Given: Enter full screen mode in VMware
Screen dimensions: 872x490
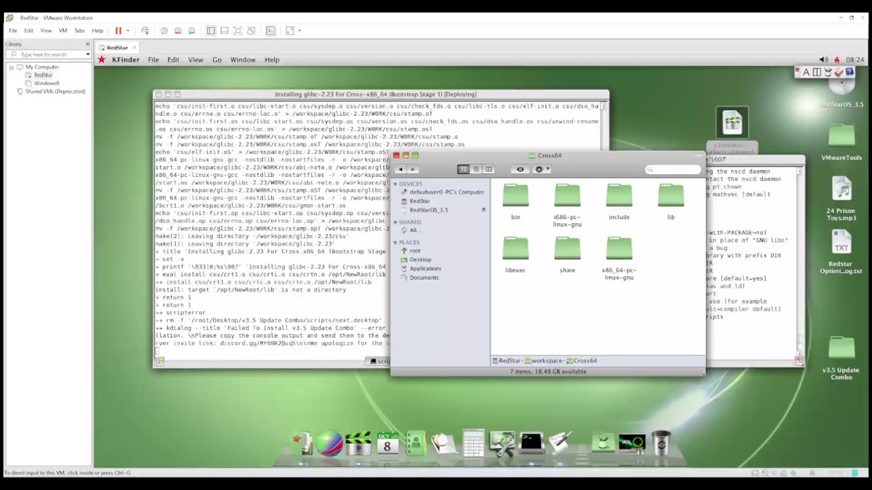Looking at the screenshot, I should (x=238, y=31).
